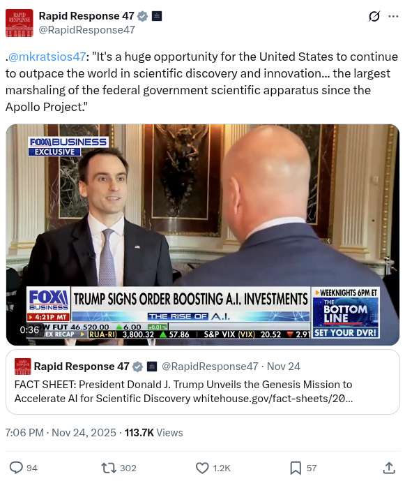Click the share upload icon
405x481 pixels.
click(x=389, y=468)
